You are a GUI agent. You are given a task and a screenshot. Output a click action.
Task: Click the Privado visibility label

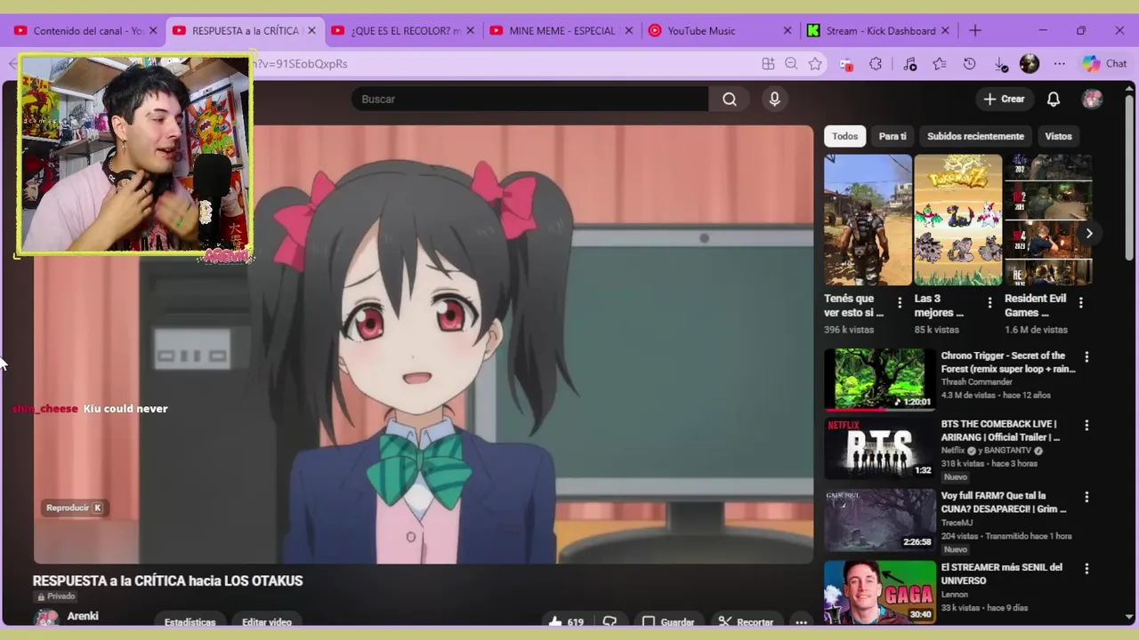[x=56, y=596]
